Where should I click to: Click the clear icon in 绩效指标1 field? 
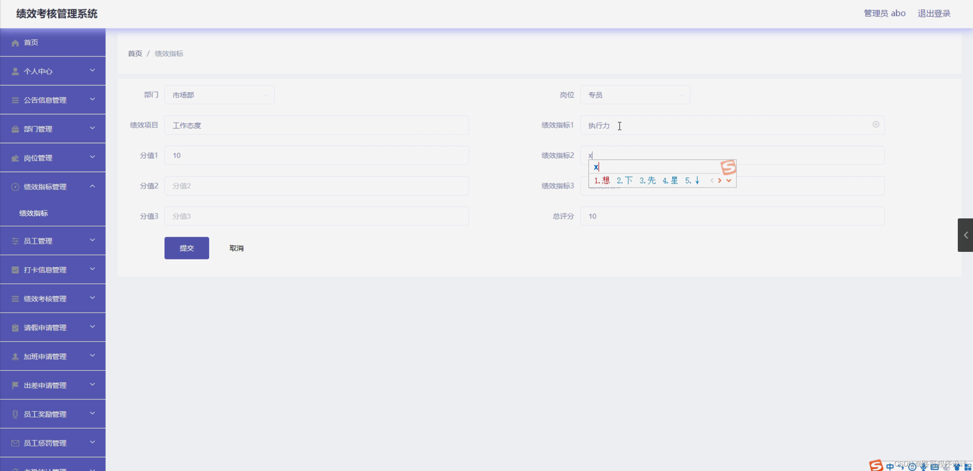876,125
